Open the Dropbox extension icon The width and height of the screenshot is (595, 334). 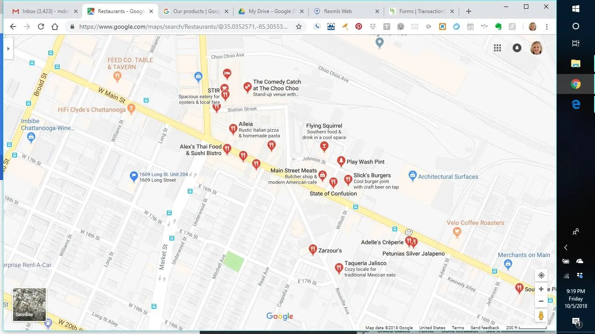373,27
